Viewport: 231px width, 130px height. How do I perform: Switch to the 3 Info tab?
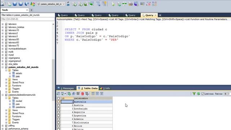(105, 88)
